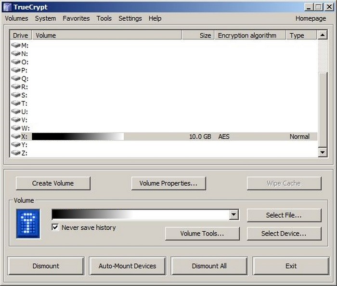This screenshot has height=286, width=337.
Task: Open the Favorites menu
Action: 76,18
